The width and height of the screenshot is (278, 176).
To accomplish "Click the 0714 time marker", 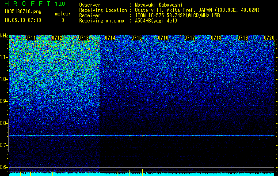I will 110,38.
